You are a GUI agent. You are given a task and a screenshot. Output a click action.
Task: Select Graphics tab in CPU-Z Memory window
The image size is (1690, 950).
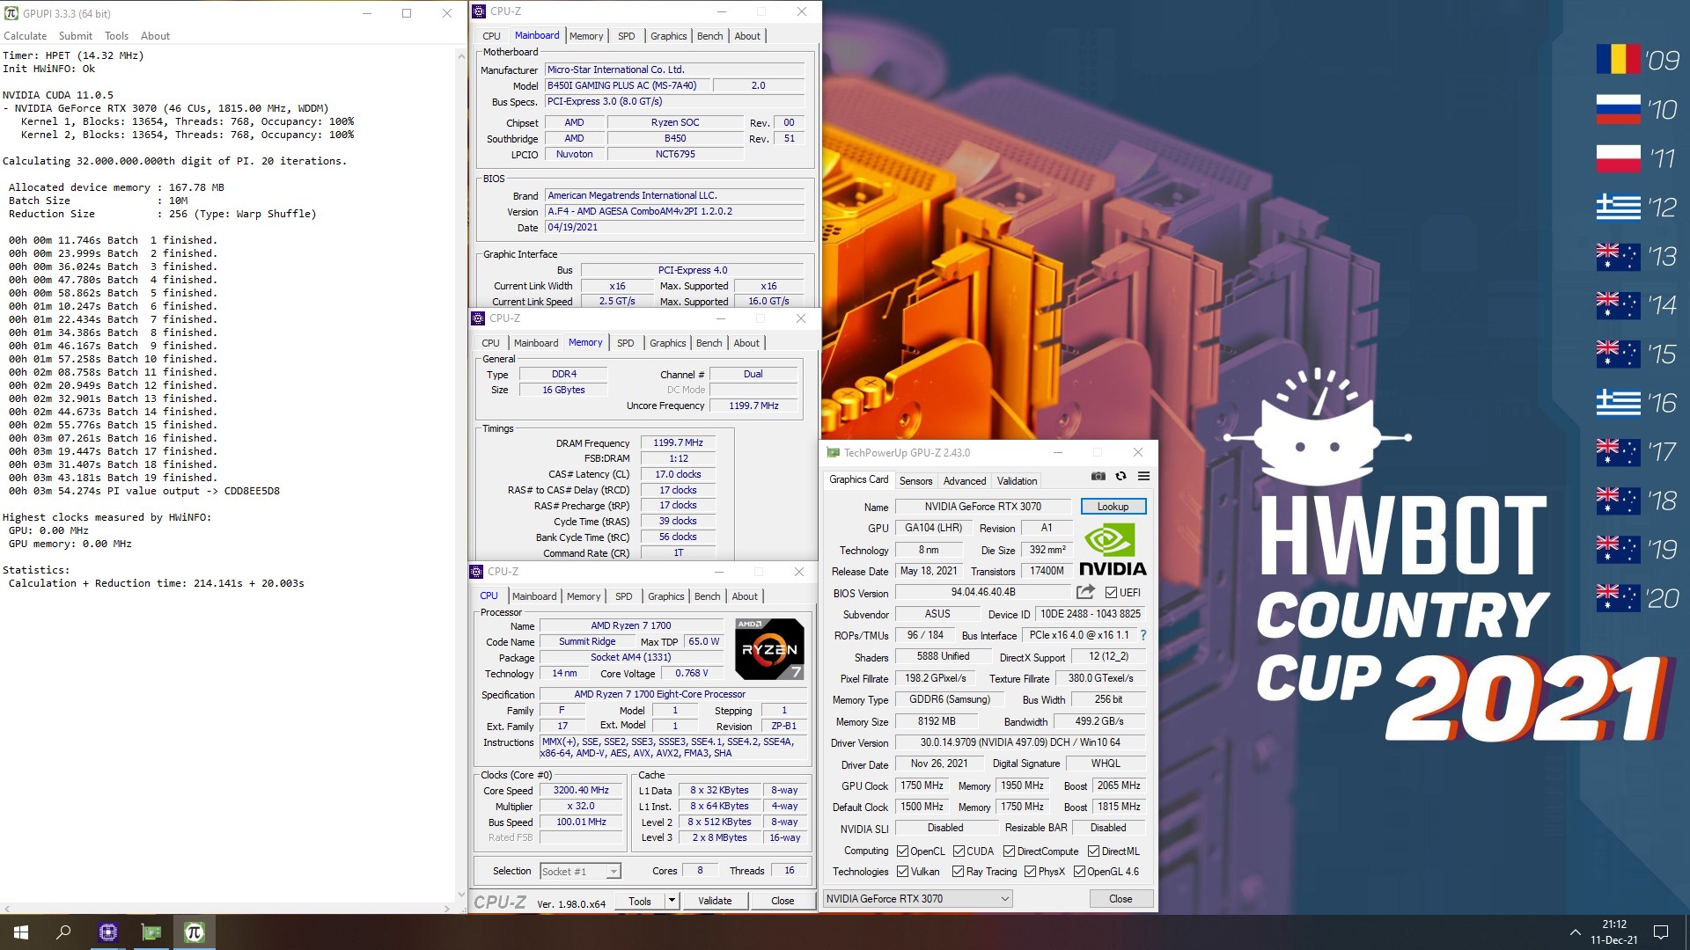[667, 343]
